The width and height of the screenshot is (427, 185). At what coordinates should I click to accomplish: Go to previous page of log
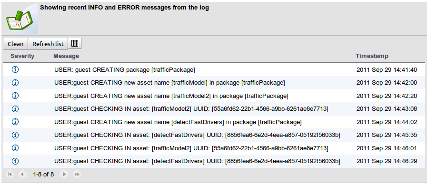(22, 174)
